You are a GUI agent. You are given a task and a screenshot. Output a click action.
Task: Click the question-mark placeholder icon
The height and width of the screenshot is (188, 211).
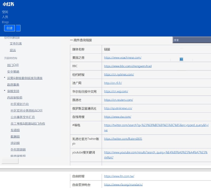[x=181, y=59]
